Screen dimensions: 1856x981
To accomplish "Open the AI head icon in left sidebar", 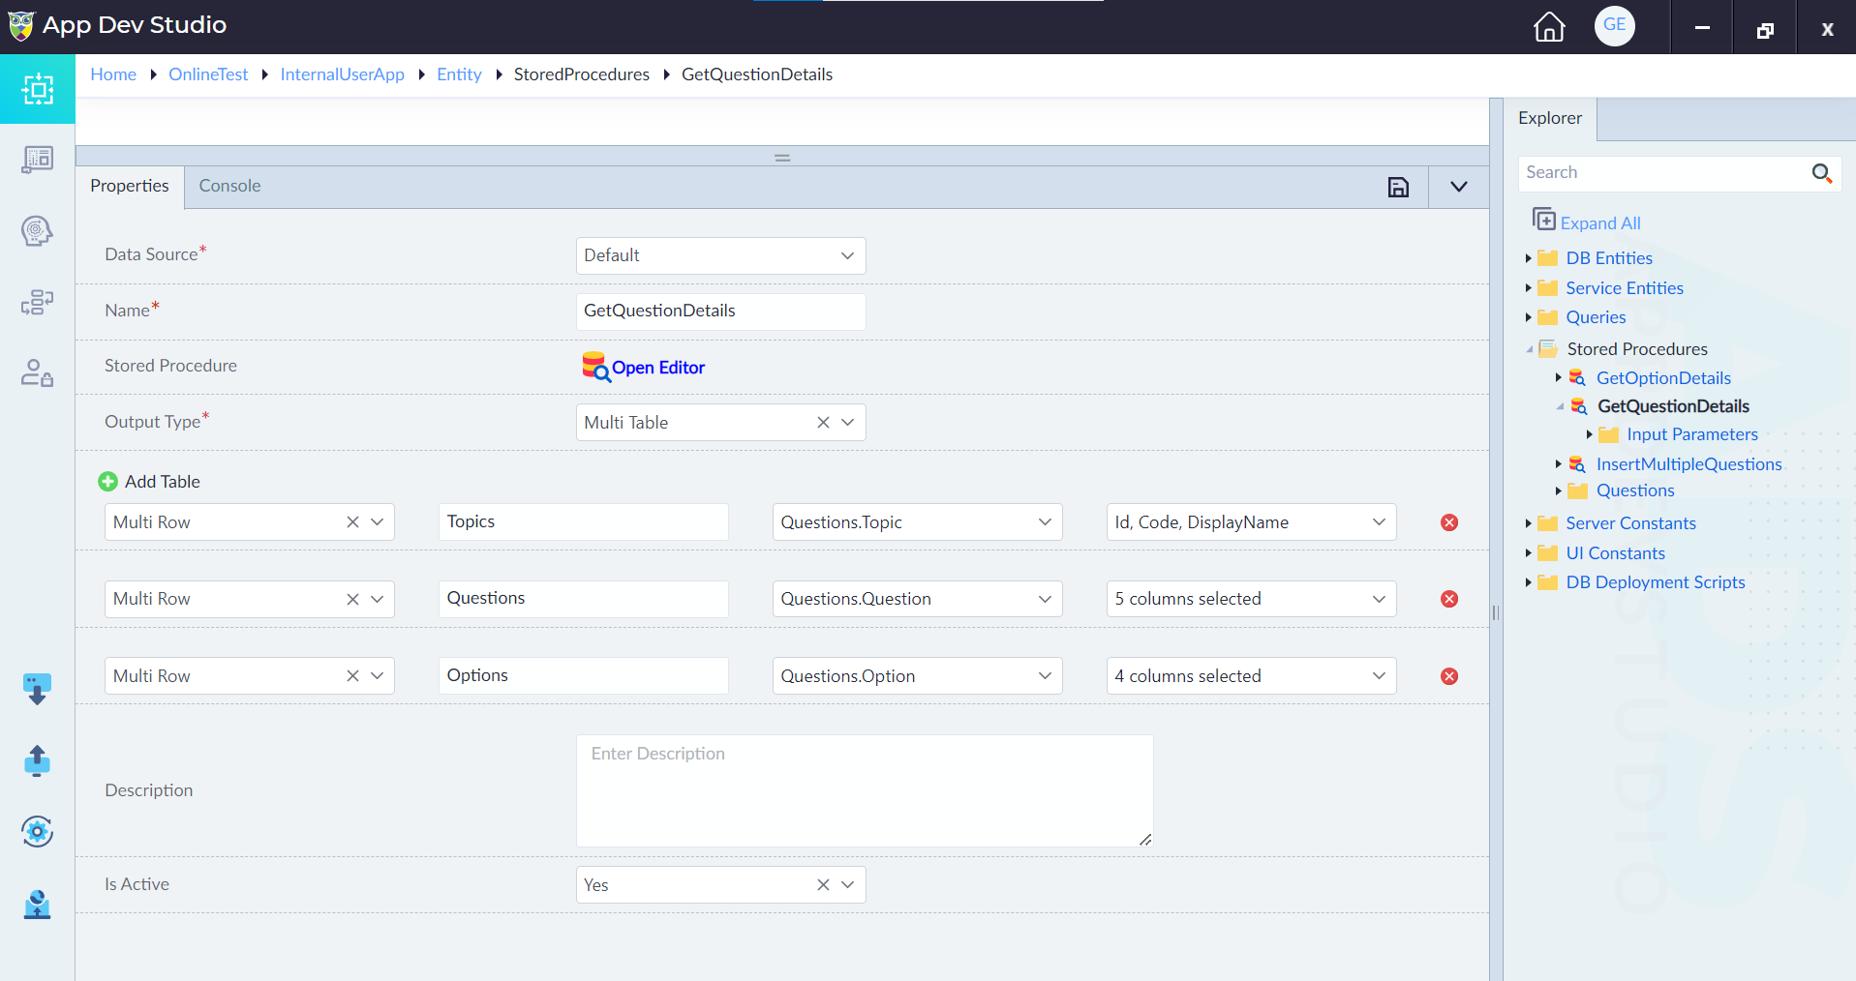I will pyautogui.click(x=38, y=231).
